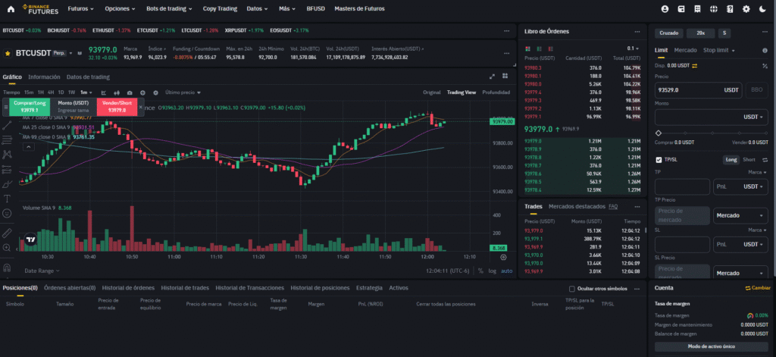Switch chart to the Original view

tap(431, 92)
